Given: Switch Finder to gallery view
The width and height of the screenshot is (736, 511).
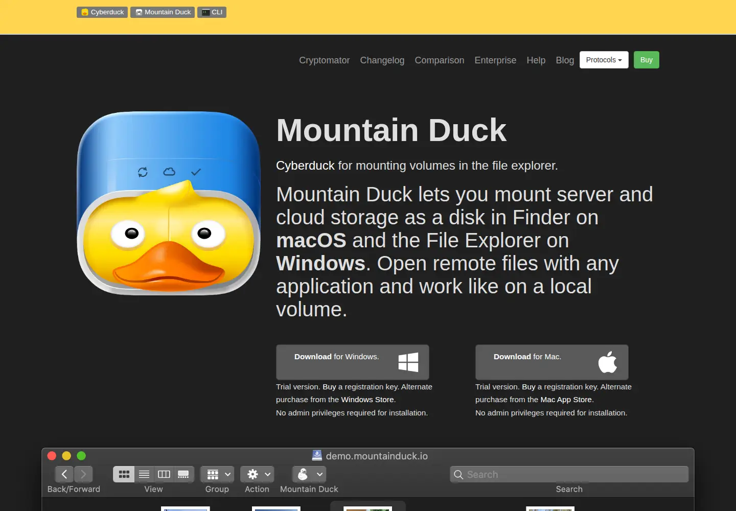Looking at the screenshot, I should pyautogui.click(x=183, y=474).
